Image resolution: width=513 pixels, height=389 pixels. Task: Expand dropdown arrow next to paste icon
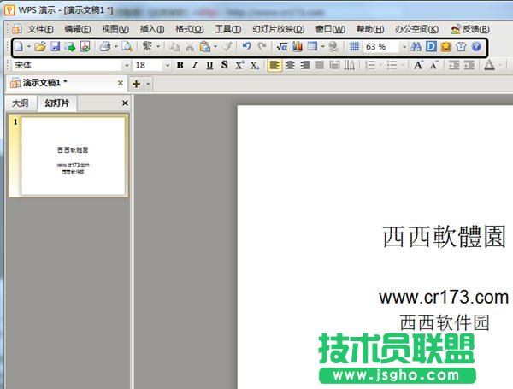click(215, 47)
